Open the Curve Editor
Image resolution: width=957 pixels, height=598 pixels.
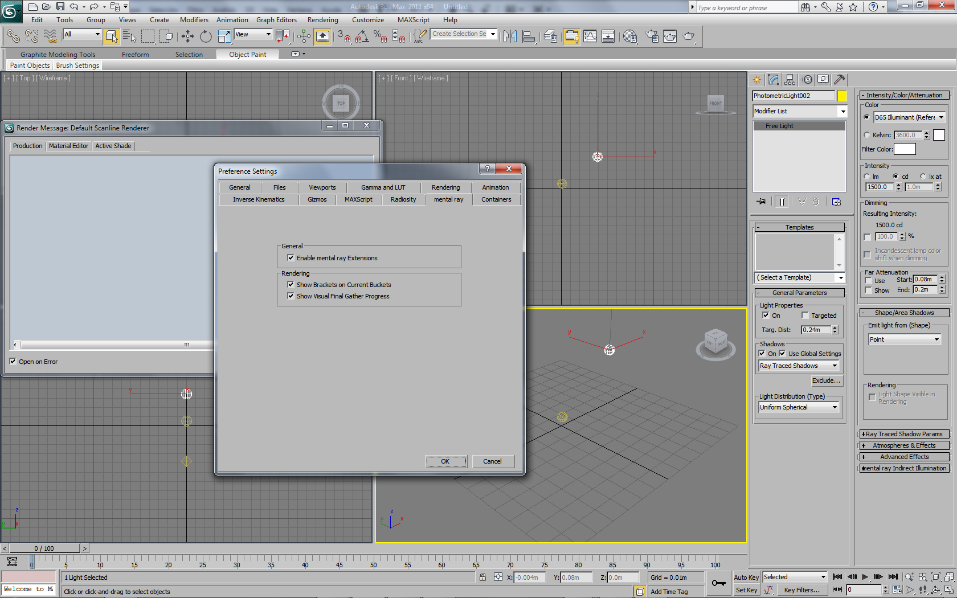click(x=590, y=36)
